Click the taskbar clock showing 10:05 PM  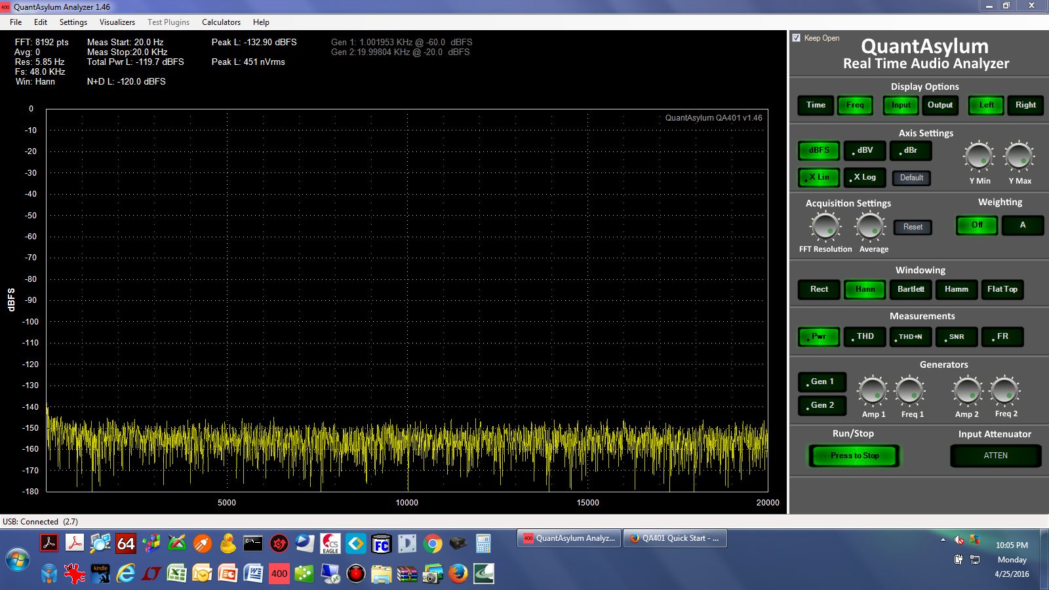(x=1012, y=545)
